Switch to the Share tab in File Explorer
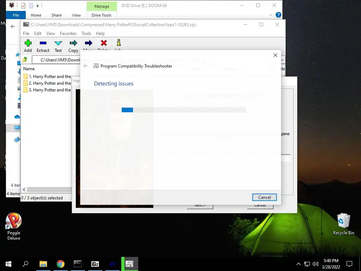The height and width of the screenshot is (271, 361). pos(56,15)
